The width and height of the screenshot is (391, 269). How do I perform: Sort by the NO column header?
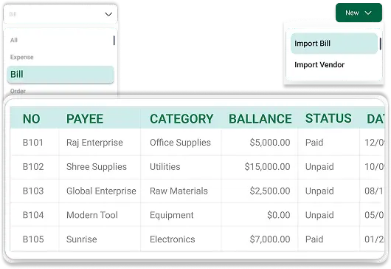(x=32, y=119)
